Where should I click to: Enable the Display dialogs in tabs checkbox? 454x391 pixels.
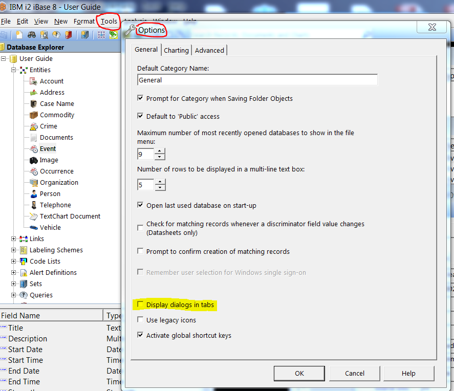[x=141, y=305]
